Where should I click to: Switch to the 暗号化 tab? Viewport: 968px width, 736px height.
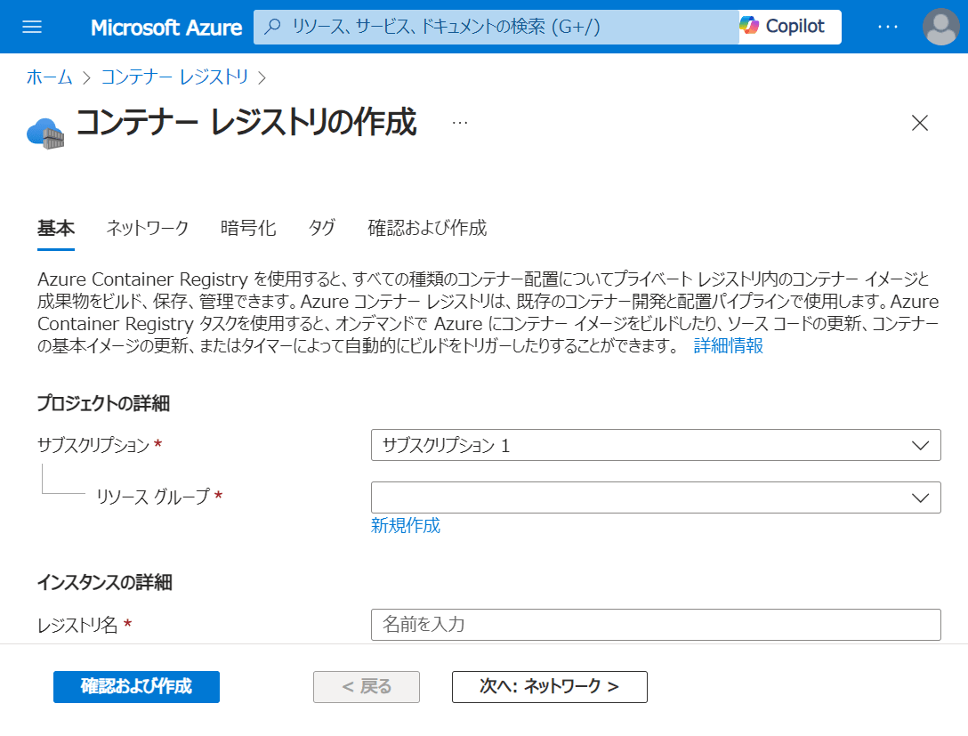coord(248,228)
